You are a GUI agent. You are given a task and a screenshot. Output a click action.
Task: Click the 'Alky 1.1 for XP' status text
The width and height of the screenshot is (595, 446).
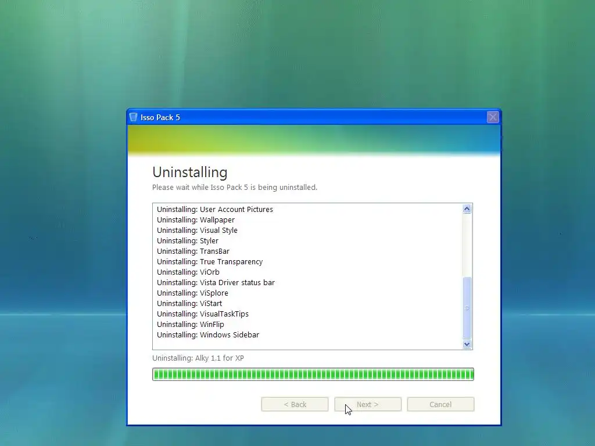tap(198, 358)
